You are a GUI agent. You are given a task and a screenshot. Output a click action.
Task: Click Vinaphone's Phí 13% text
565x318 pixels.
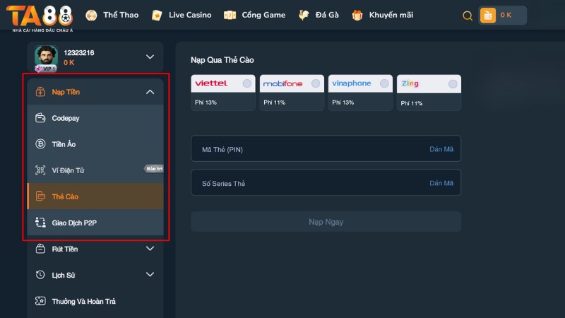[343, 102]
